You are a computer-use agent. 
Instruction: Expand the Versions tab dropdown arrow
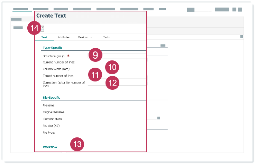(x=91, y=37)
